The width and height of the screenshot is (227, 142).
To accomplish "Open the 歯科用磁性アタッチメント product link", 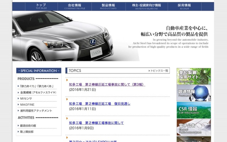I will point(36,111).
